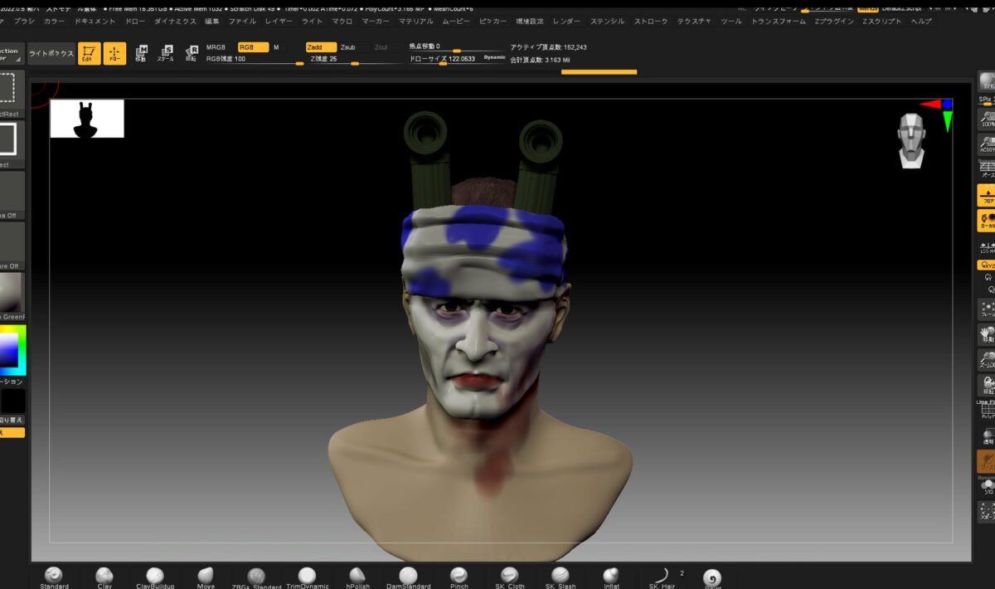This screenshot has width=995, height=589.
Task: Toggle the Floor (フロア) grid button
Action: 987,196
